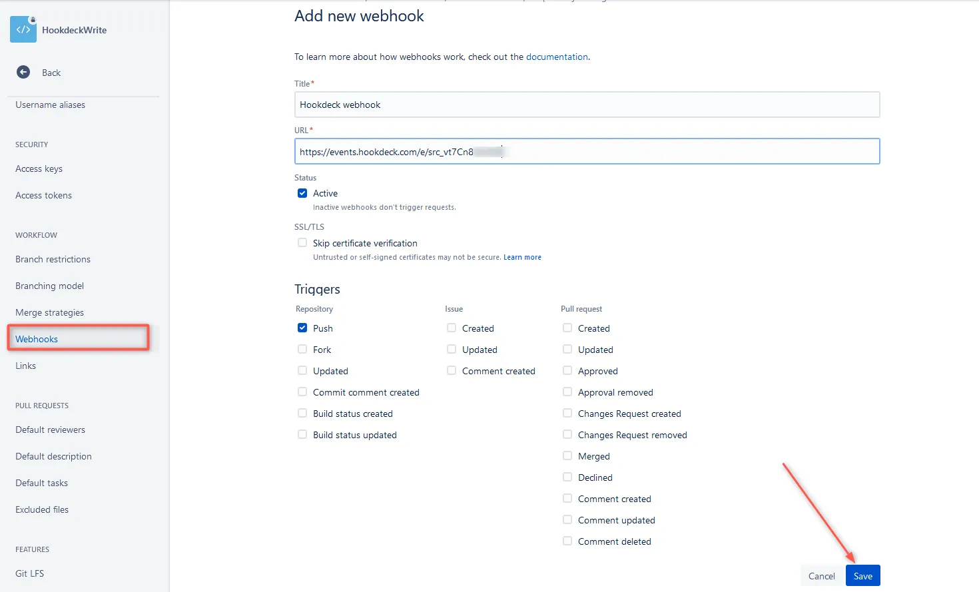This screenshot has height=592, width=979.
Task: Open the HookdeckWrite repository name
Action: [74, 30]
